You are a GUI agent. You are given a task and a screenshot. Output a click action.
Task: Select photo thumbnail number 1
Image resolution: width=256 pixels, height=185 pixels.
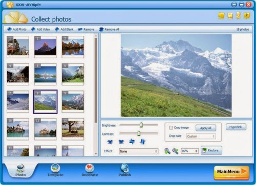coord(18,47)
